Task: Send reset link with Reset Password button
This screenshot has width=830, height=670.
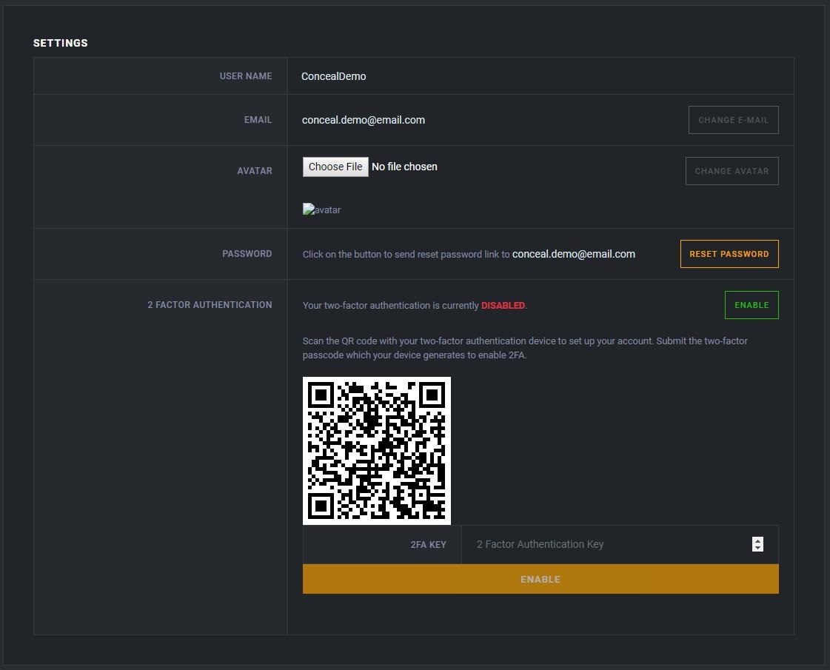Action: (729, 254)
